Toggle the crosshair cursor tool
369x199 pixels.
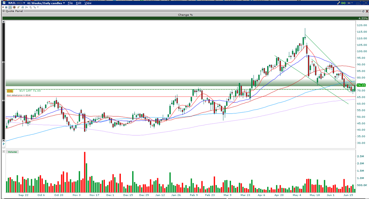coord(14,7)
